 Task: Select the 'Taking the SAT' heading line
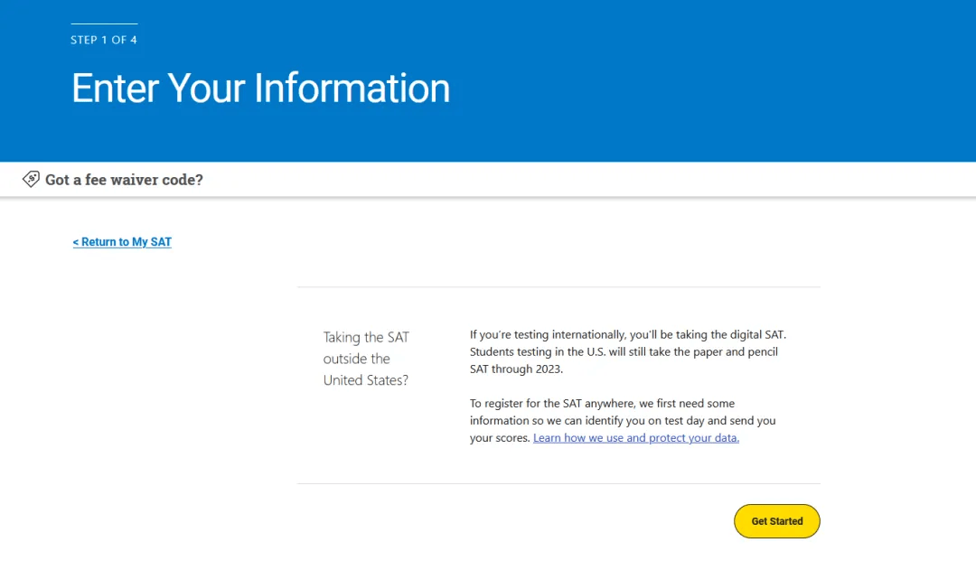click(x=366, y=337)
